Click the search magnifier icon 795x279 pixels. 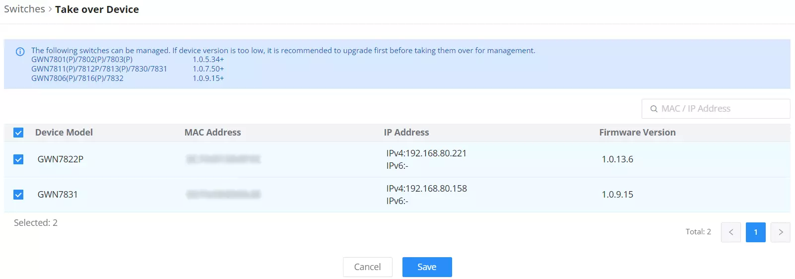pyautogui.click(x=654, y=109)
